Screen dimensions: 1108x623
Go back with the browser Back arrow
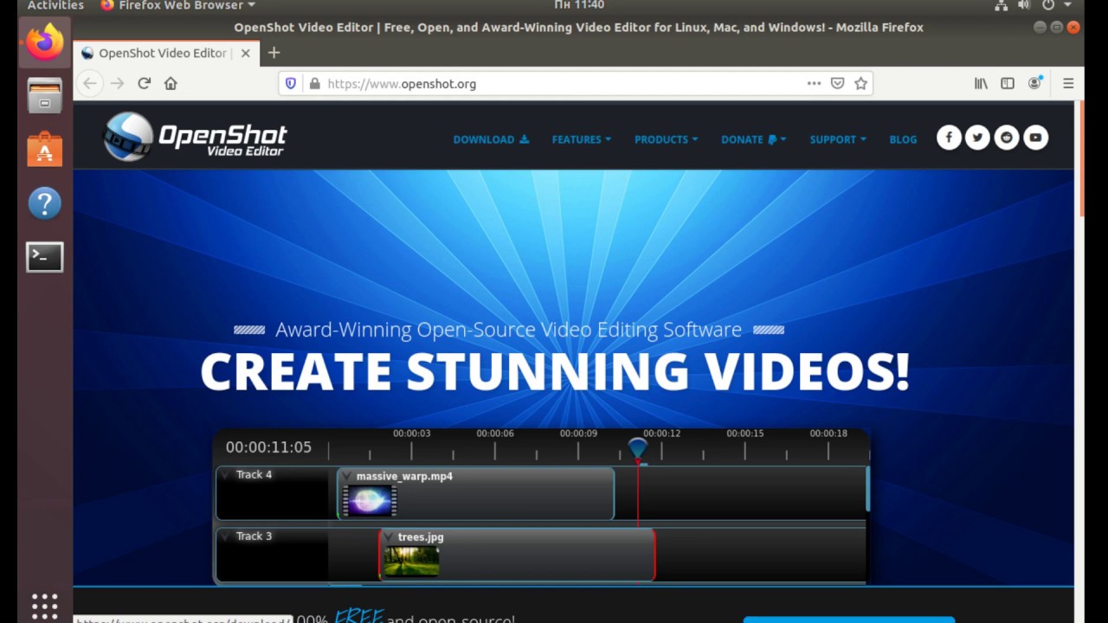pyautogui.click(x=89, y=83)
